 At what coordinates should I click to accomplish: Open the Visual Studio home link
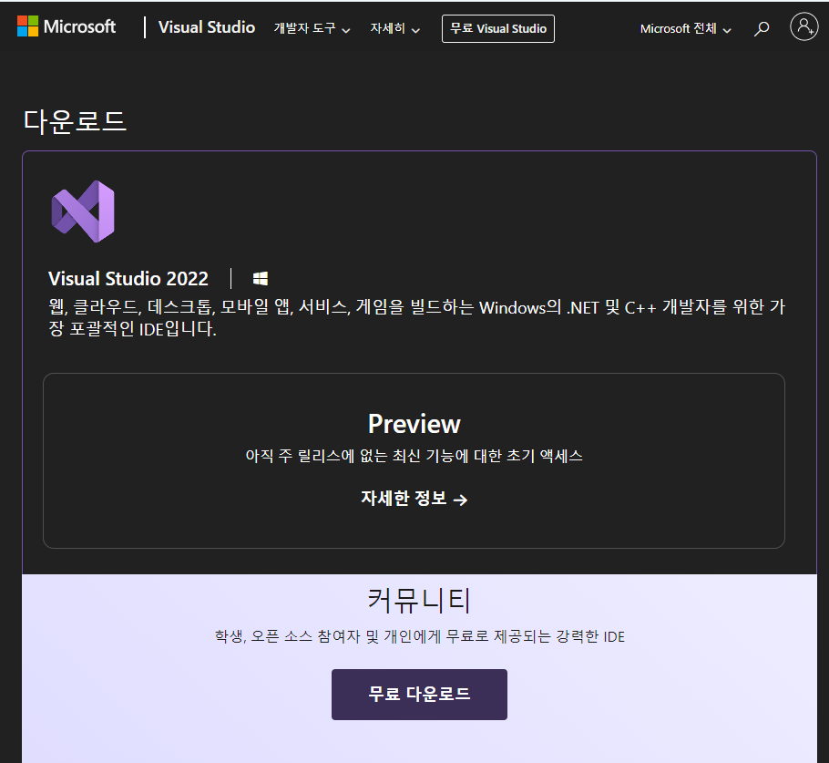[206, 27]
